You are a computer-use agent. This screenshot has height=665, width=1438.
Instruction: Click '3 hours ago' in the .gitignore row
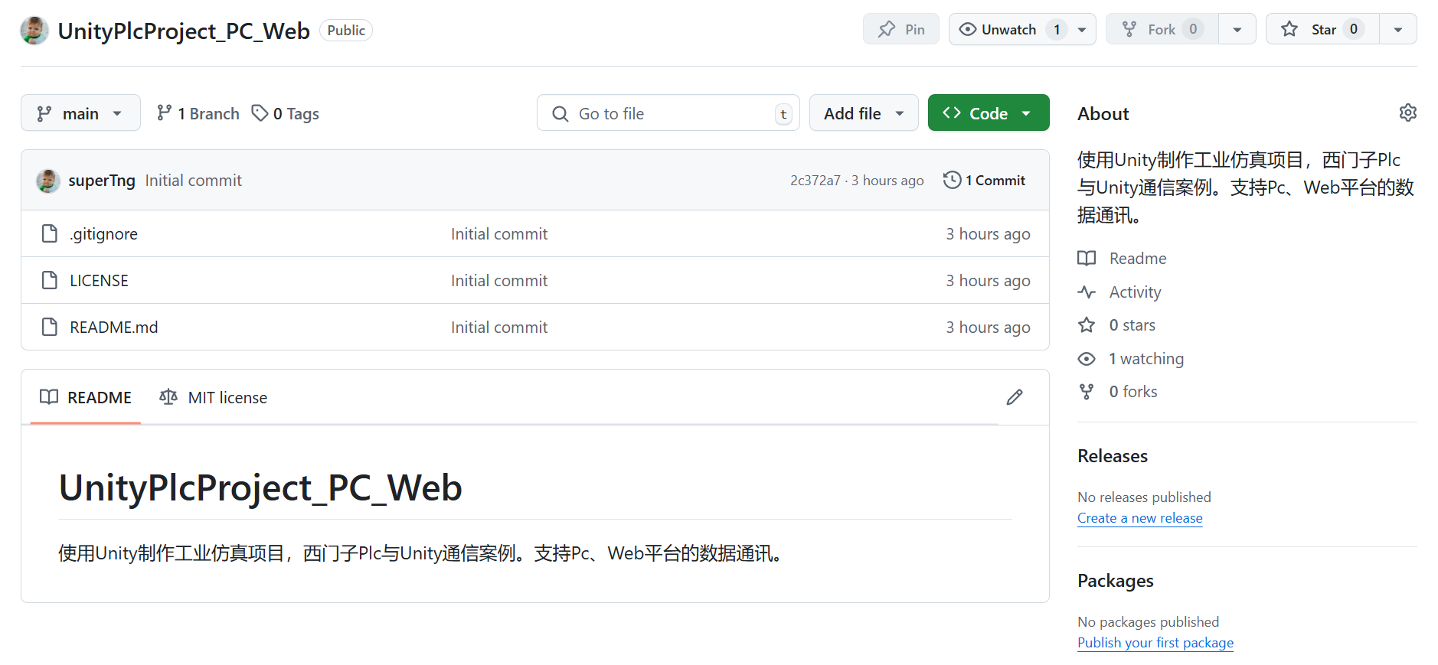coord(988,234)
